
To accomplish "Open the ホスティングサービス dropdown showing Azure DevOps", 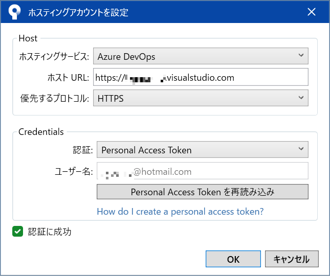I will pyautogui.click(x=201, y=56).
